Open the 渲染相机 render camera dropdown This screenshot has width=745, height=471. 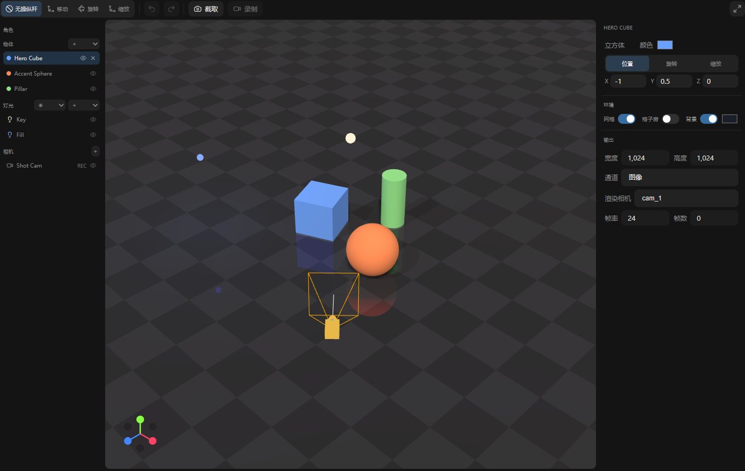686,198
